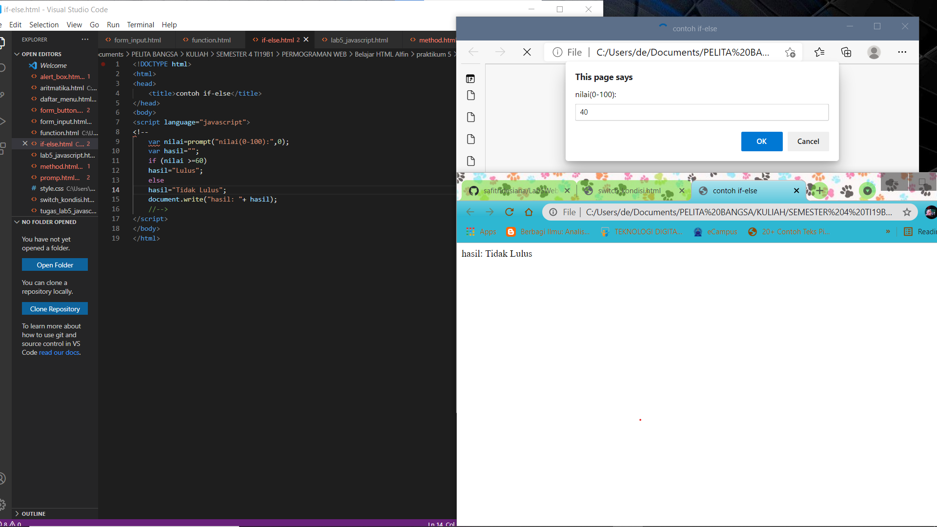Open the Apps grid icon on the bookmarks bar
This screenshot has height=527, width=937.
tap(471, 232)
